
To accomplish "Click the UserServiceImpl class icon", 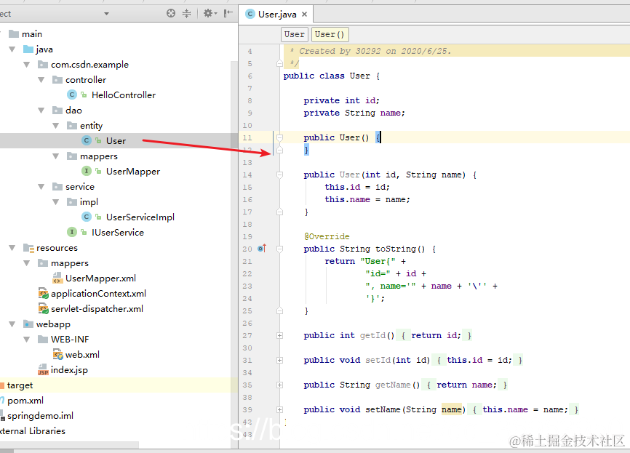I will (x=87, y=217).
